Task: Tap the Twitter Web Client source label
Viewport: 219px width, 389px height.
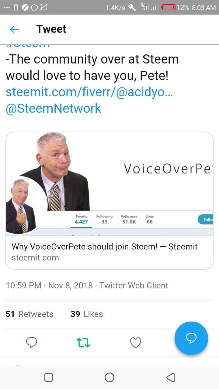Action: (x=134, y=286)
